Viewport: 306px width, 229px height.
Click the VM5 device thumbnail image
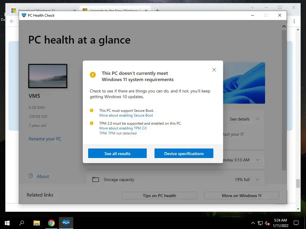tap(48, 76)
